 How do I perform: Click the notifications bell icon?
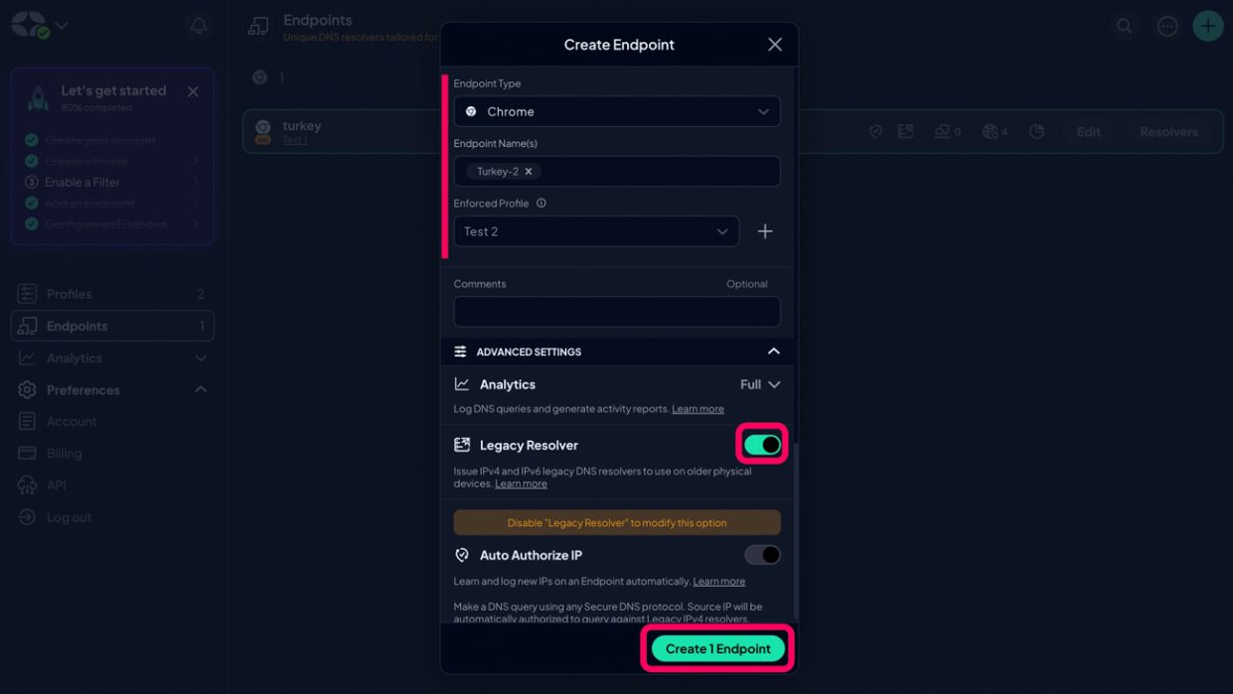pos(199,26)
